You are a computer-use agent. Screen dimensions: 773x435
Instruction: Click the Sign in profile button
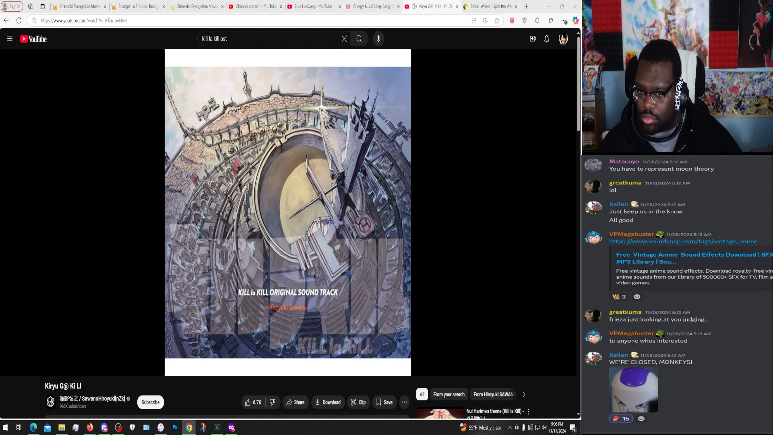(12, 6)
